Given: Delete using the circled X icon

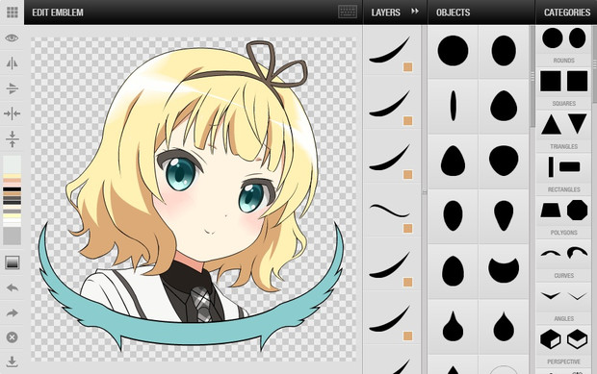Looking at the screenshot, I should click(13, 337).
